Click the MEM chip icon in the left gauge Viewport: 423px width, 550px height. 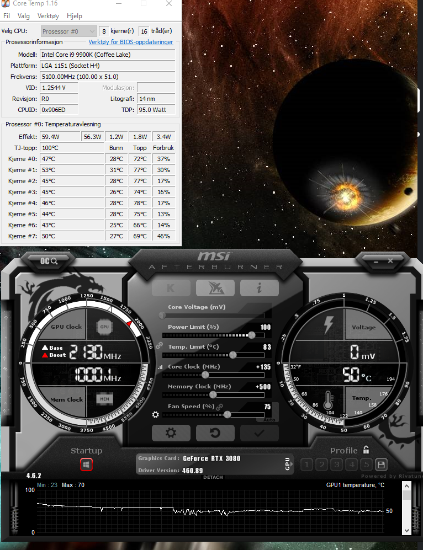pos(104,399)
